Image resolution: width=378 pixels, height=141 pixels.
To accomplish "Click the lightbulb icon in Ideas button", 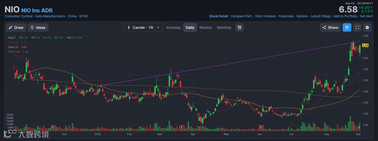I will 32,27.
